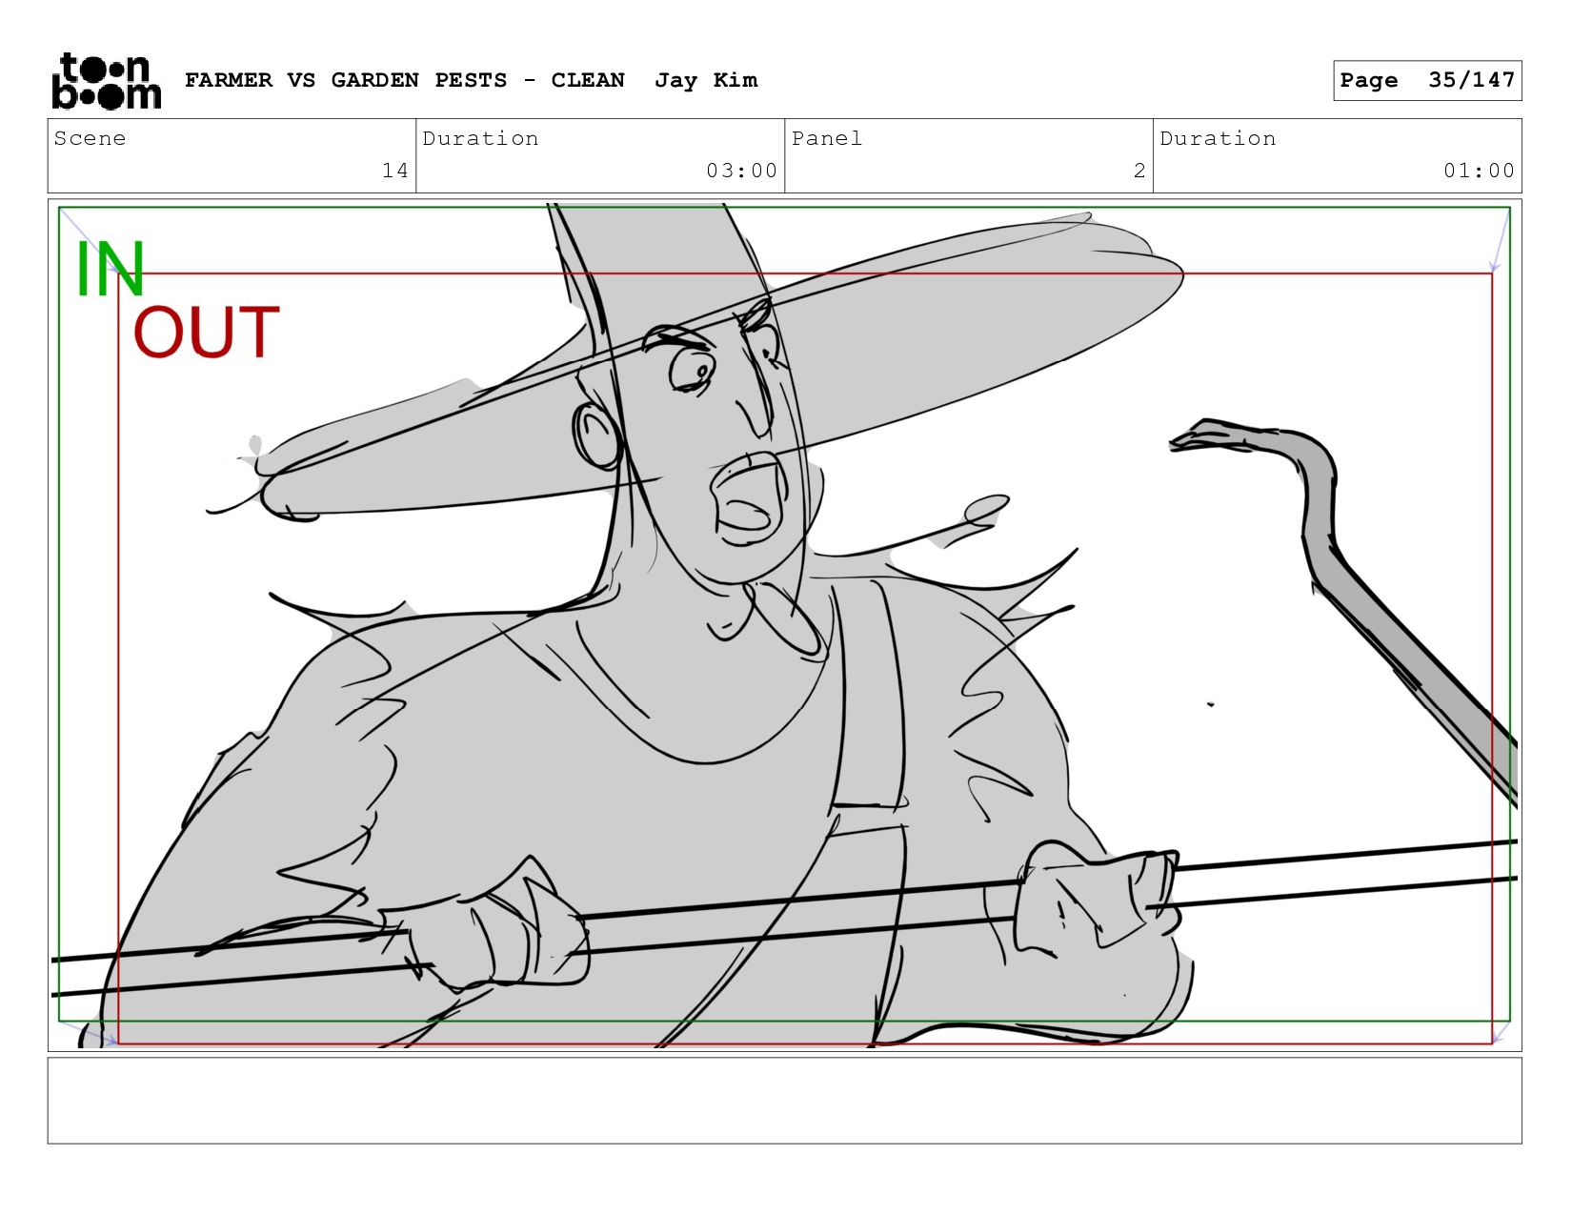Viewport: 1572px width, 1215px height.
Task: Select the scene number '14'
Action: pos(395,171)
